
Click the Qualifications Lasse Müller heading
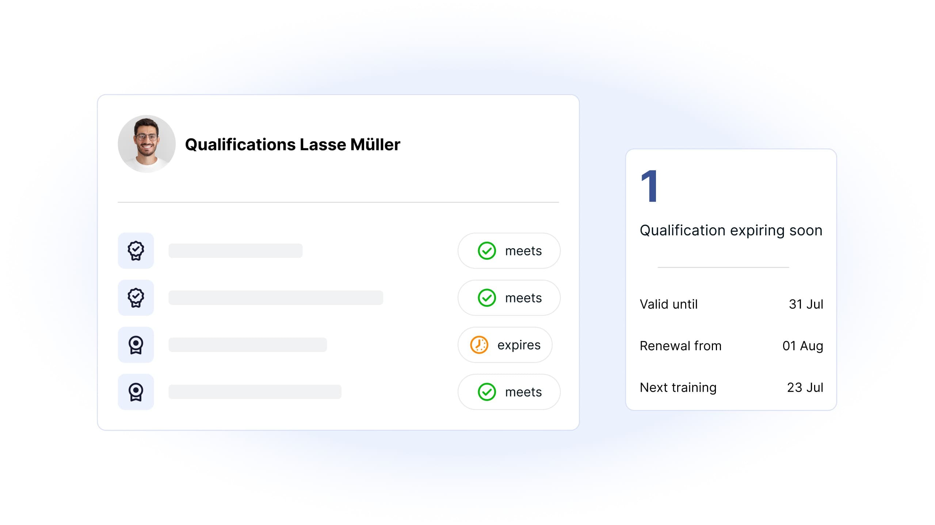[x=293, y=144]
